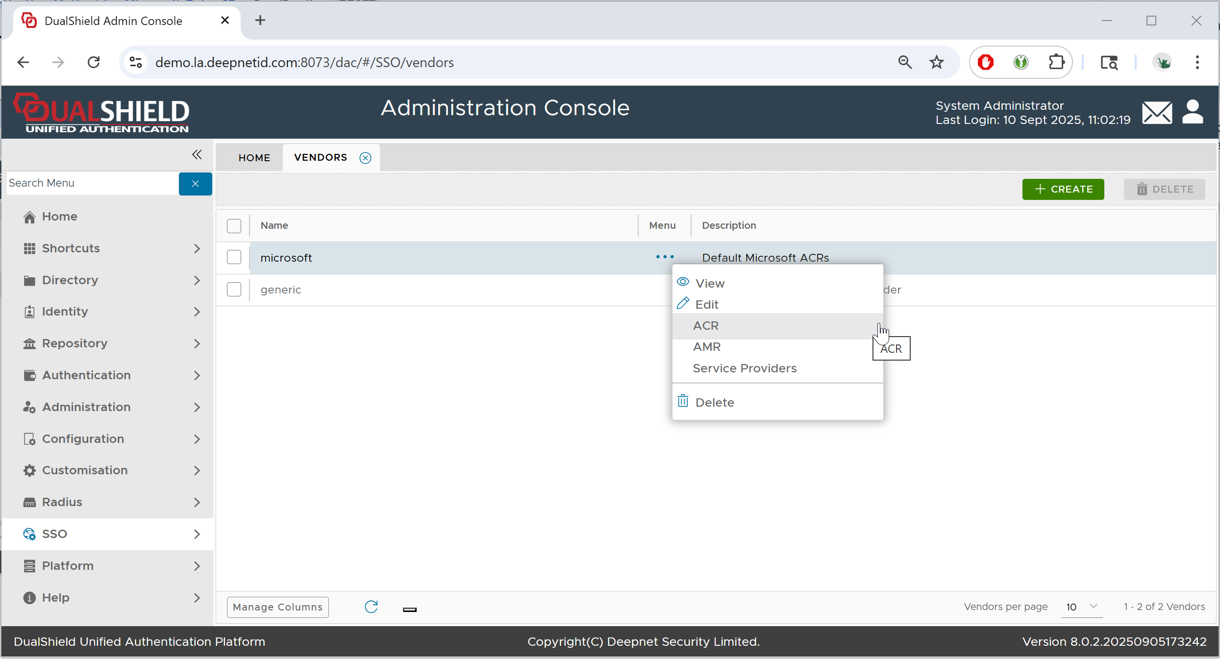
Task: Open the three-dots menu for microsoft
Action: click(x=665, y=257)
